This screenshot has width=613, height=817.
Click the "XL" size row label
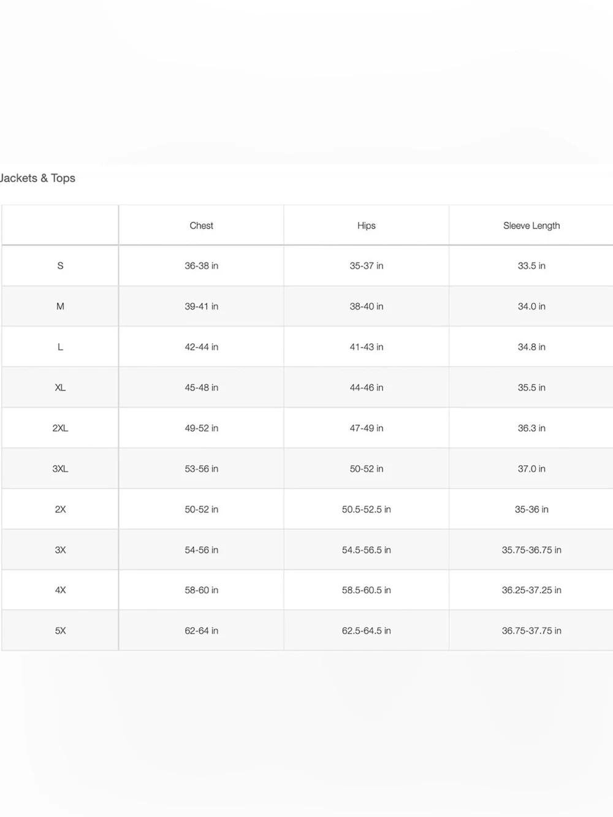click(60, 387)
